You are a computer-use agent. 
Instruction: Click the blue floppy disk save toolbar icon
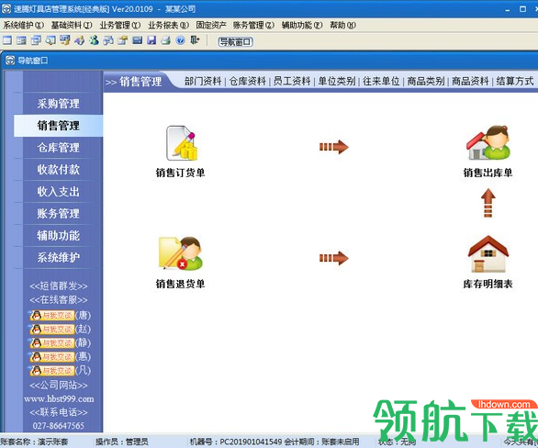pos(151,40)
